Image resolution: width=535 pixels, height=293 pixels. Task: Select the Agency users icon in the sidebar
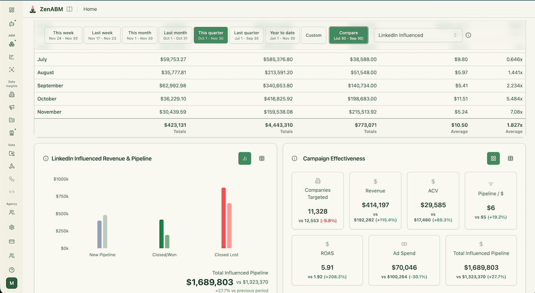tap(12, 212)
